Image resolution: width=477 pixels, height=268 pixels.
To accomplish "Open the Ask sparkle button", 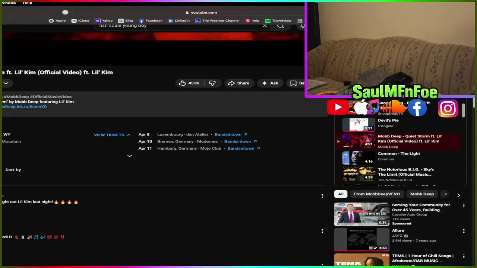I will coord(270,83).
